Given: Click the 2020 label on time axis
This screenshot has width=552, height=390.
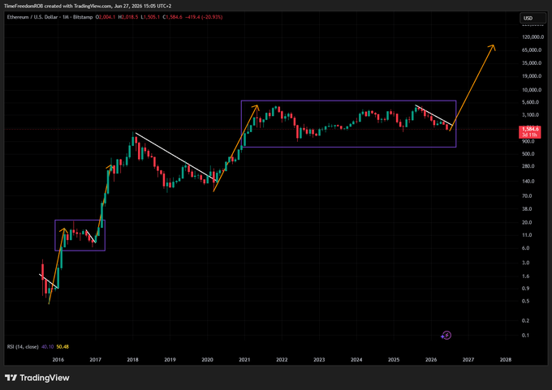Looking at the screenshot, I should click(x=207, y=360).
